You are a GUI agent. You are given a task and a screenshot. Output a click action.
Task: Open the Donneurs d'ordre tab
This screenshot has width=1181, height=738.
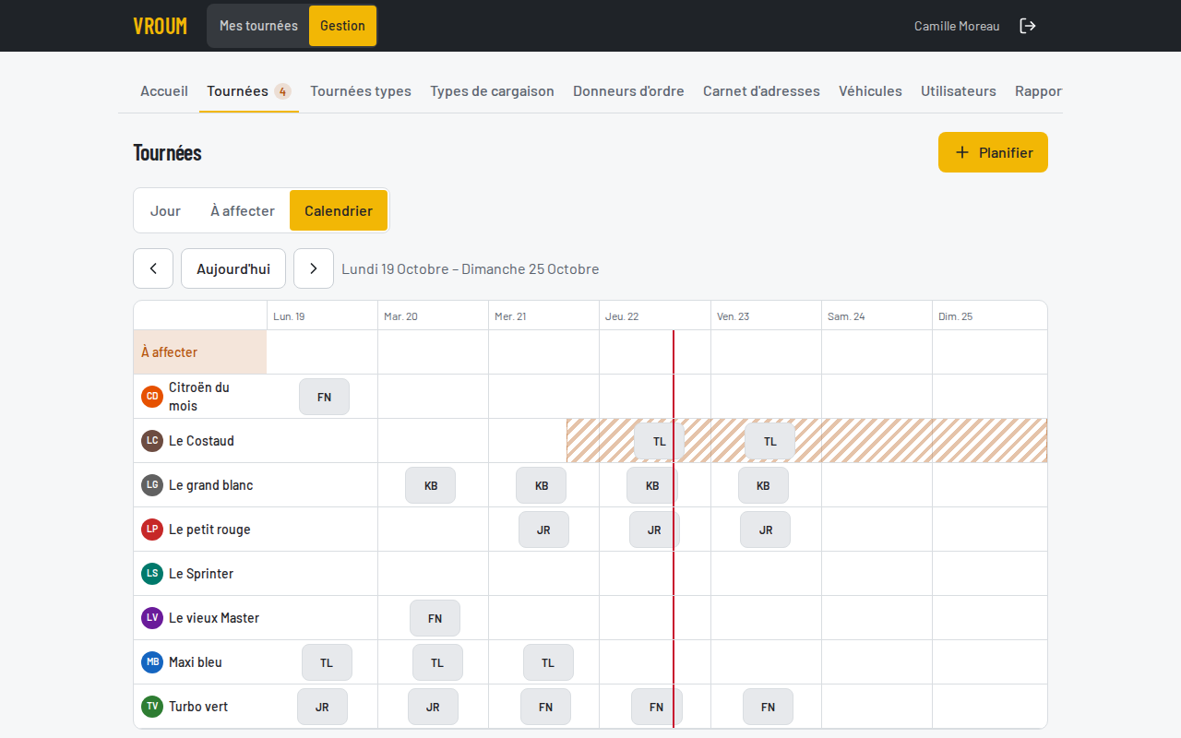(x=628, y=91)
